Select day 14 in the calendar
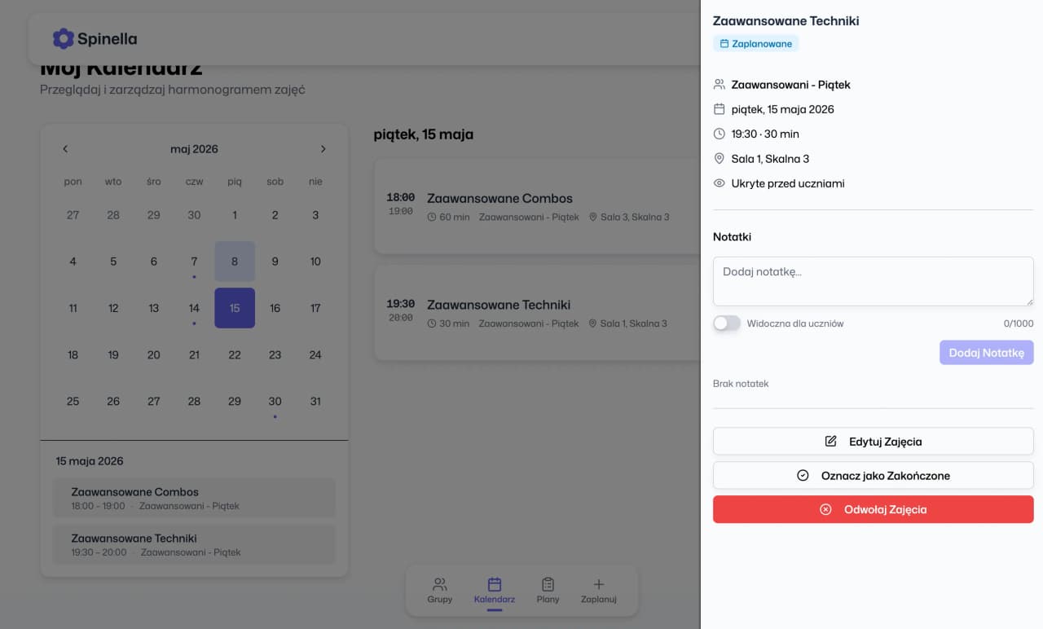The height and width of the screenshot is (629, 1043). tap(194, 308)
